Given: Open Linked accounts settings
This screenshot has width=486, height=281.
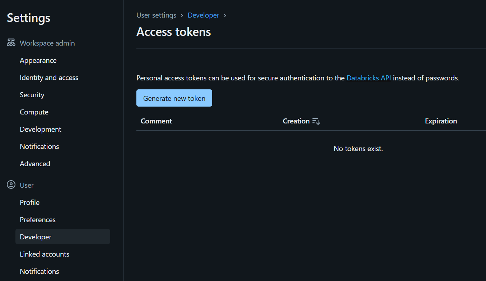Looking at the screenshot, I should pos(45,254).
